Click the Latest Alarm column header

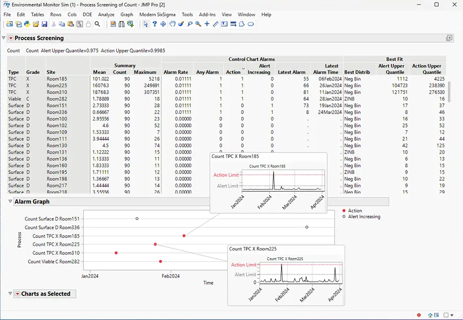(x=291, y=72)
